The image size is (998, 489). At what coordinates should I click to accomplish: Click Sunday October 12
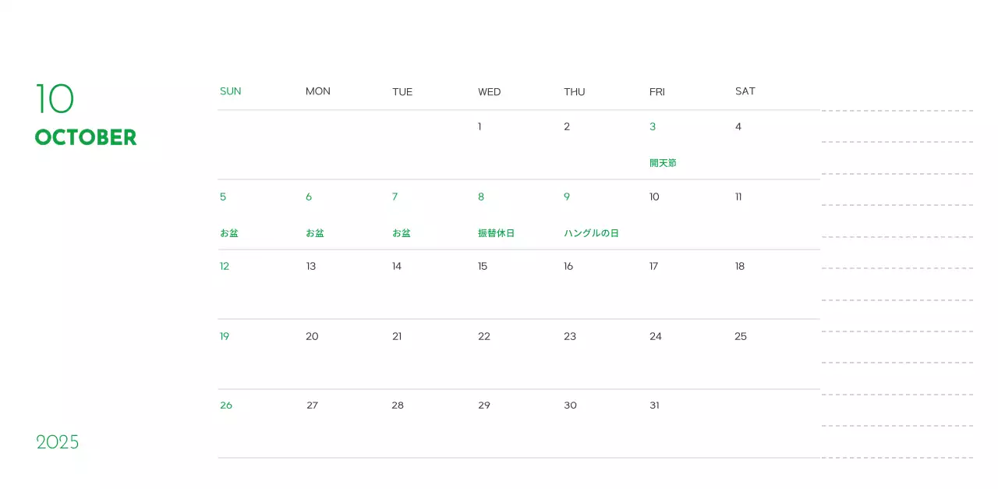(x=225, y=267)
